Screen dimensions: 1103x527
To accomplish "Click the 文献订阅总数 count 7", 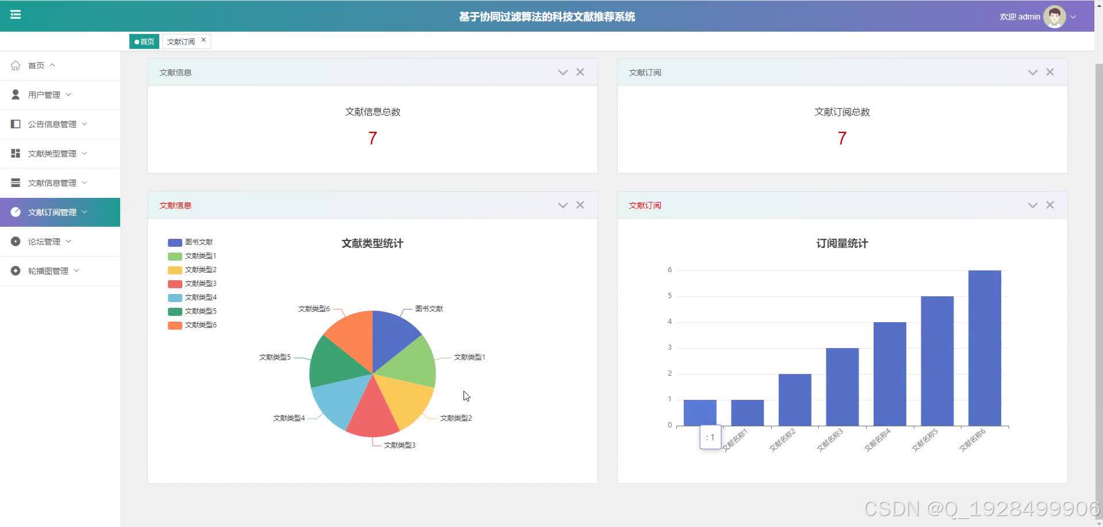I will pos(842,138).
